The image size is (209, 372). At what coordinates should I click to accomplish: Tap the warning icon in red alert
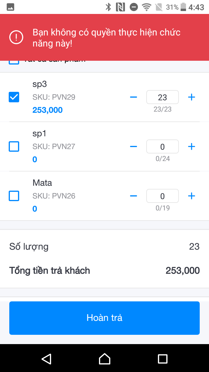[16, 37]
